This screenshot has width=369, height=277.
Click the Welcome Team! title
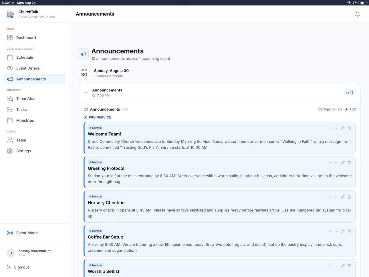point(104,134)
